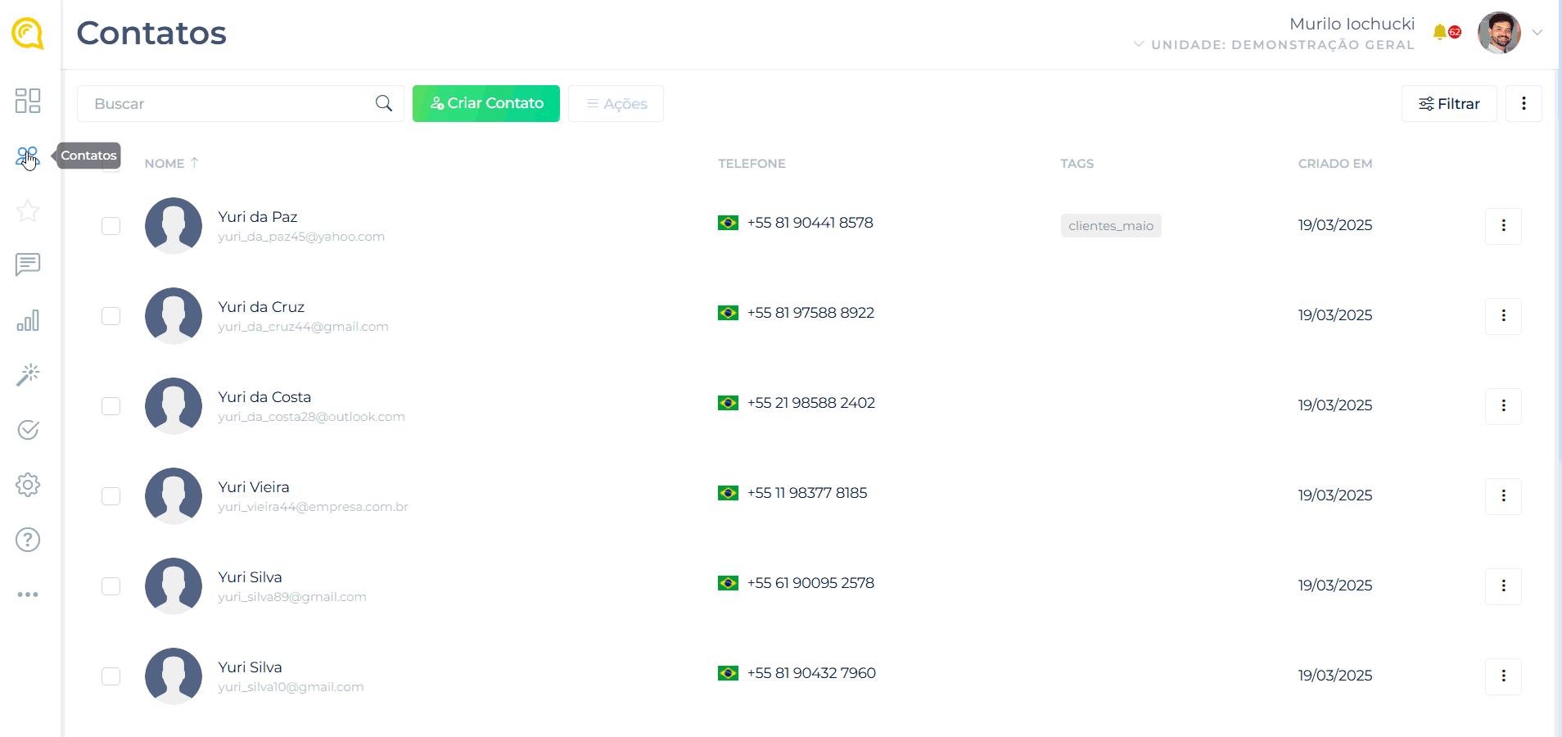
Task: Open row options menu for Yuri da Costa
Action: pyautogui.click(x=1503, y=406)
